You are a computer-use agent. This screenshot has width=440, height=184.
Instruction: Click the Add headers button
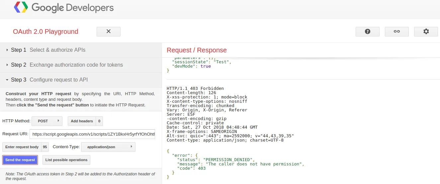82,121
